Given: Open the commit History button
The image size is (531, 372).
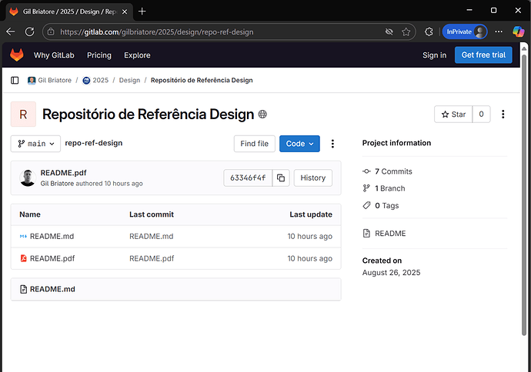Looking at the screenshot, I should 312,178.
